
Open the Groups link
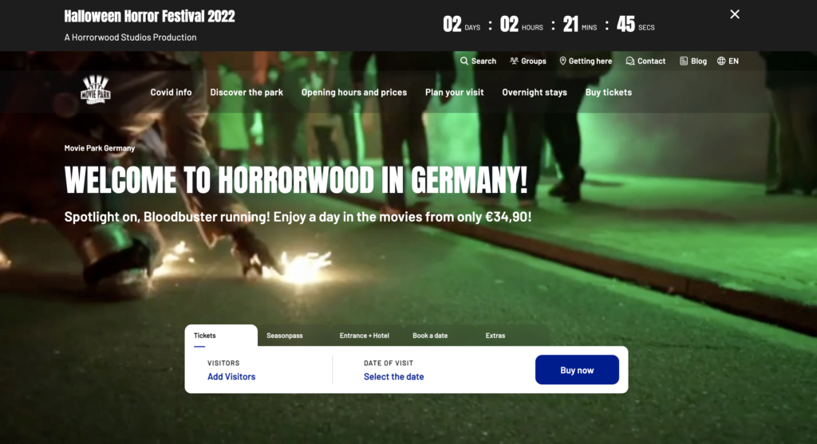pos(528,61)
